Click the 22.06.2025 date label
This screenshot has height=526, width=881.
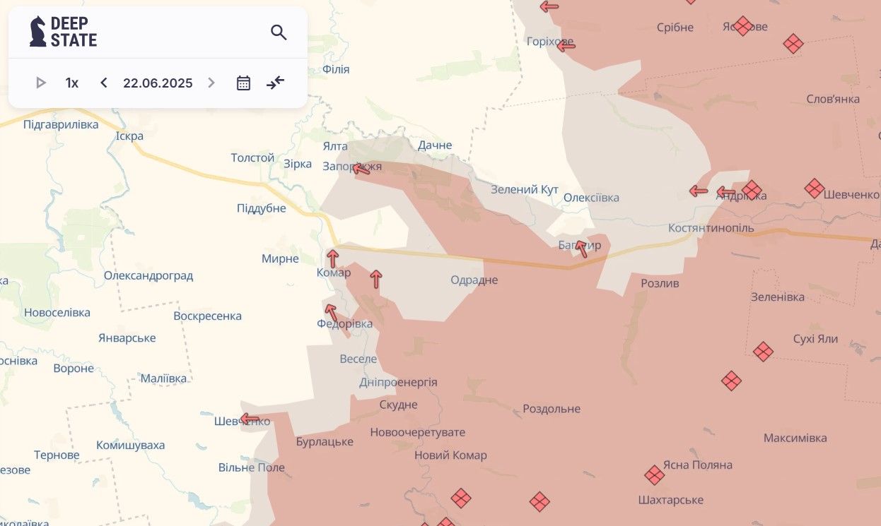(158, 83)
